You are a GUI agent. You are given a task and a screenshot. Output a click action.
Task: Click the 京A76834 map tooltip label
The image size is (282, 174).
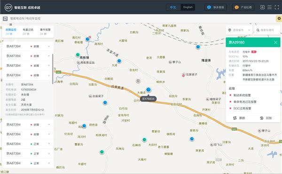point(148,99)
